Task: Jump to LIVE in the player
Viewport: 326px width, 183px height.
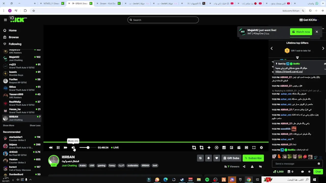Action: pyautogui.click(x=115, y=148)
